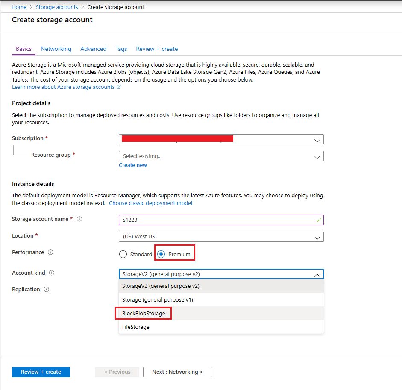Choose BlockBlobStorage account kind
402x390 pixels.
click(x=221, y=314)
